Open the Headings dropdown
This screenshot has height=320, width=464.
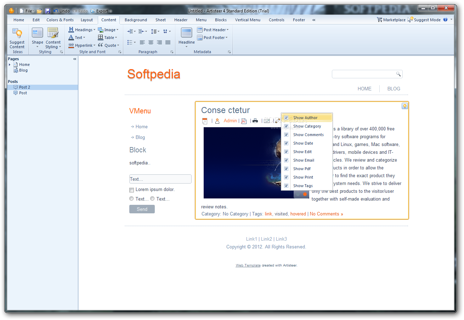click(82, 30)
